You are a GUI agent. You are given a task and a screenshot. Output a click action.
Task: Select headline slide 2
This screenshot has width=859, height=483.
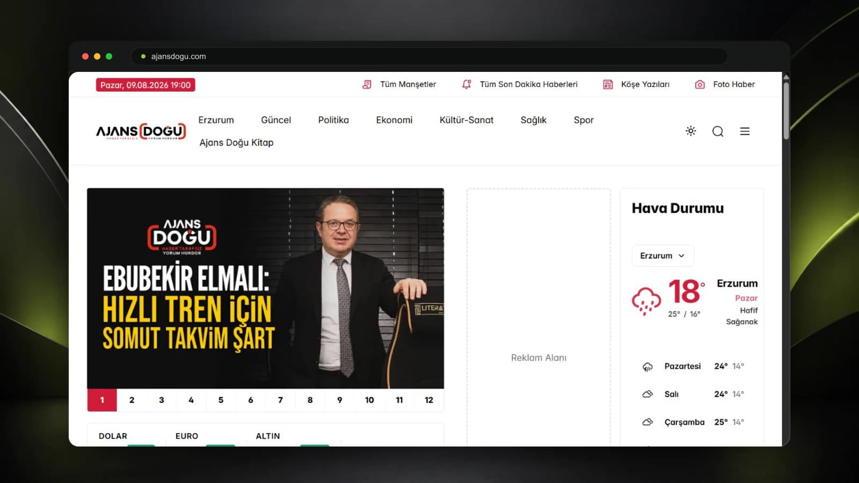click(132, 400)
